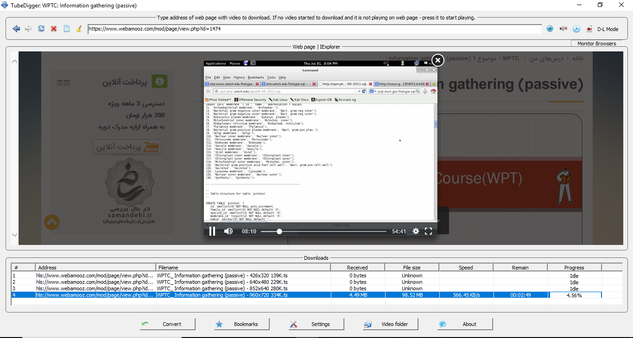This screenshot has width=633, height=338.
Task: Select download row with 426x320 139K.ts
Action: click(317, 275)
